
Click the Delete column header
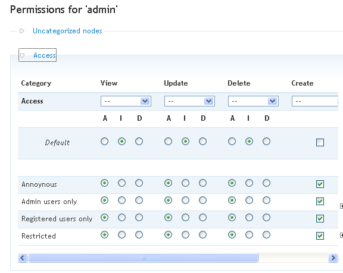point(239,83)
